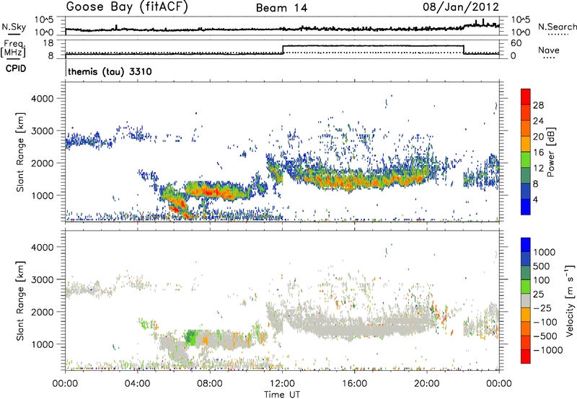Viewport: 577px width, 399px height.
Task: Click the '18' frequency axis tick
Action: (48, 43)
